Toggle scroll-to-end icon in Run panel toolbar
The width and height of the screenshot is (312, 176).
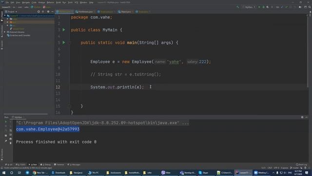(x=11, y=135)
